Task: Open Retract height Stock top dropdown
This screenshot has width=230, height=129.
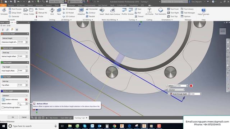Action: tap(15, 53)
